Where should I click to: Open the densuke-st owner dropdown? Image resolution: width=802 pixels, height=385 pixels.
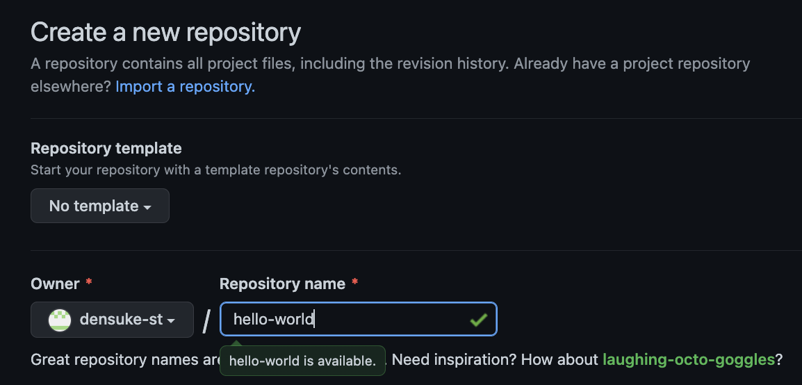tap(112, 320)
